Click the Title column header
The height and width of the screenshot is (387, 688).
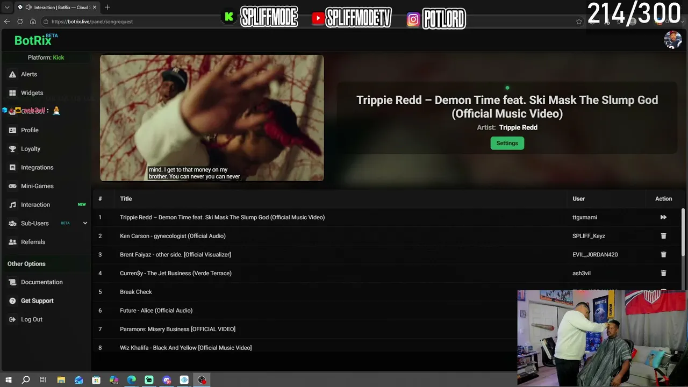[x=126, y=199]
